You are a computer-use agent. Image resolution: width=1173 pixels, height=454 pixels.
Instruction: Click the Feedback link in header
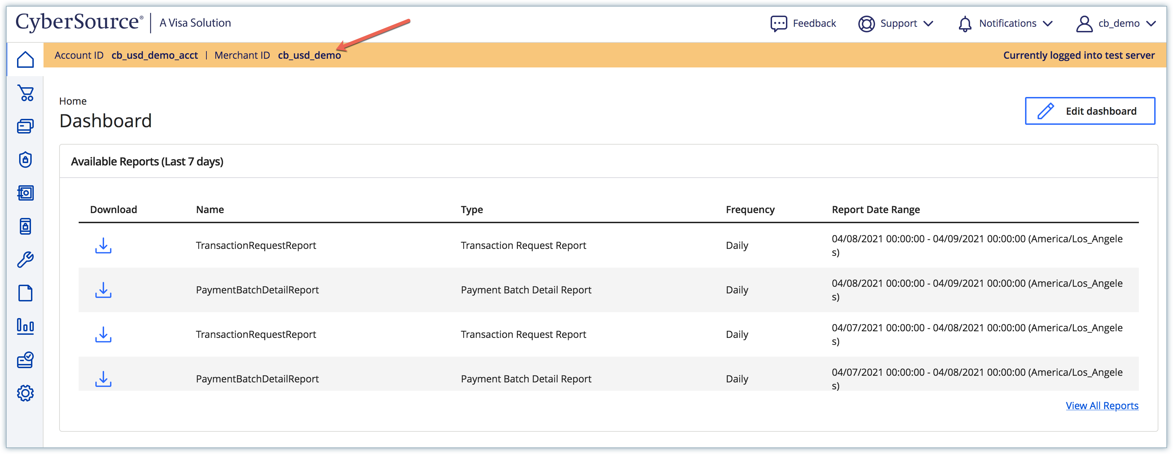(x=803, y=23)
